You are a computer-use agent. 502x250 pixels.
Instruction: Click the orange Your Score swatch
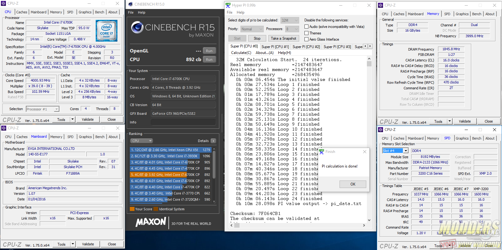(x=132, y=209)
